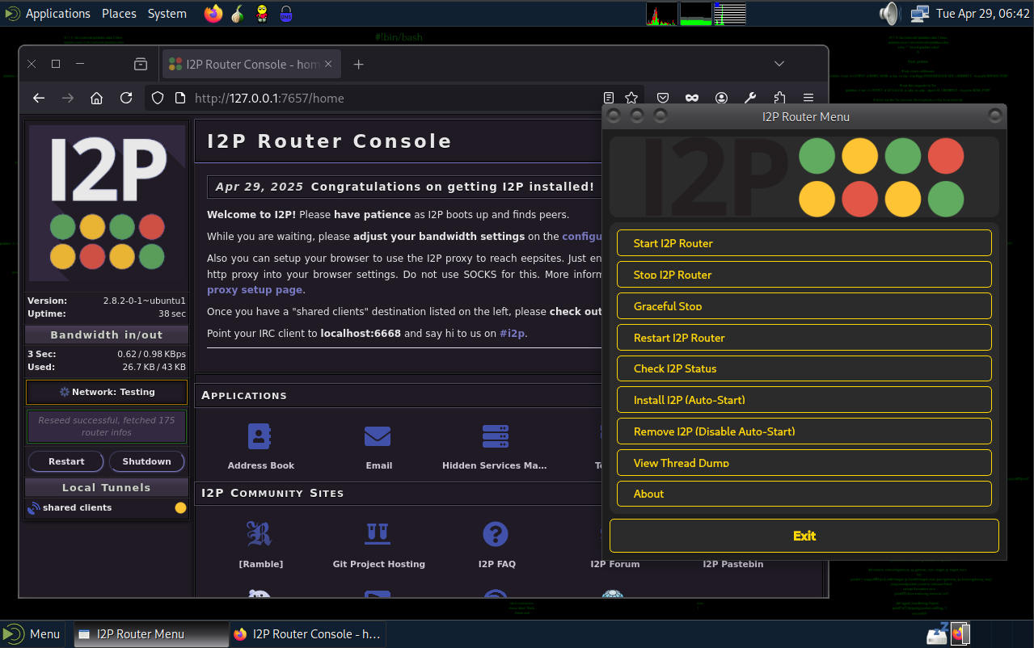Open the I2P mascot launcher icon
The image size is (1034, 648).
262,14
